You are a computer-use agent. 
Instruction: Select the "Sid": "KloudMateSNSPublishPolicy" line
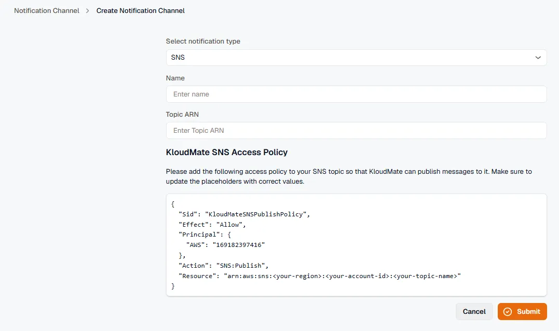coord(244,214)
